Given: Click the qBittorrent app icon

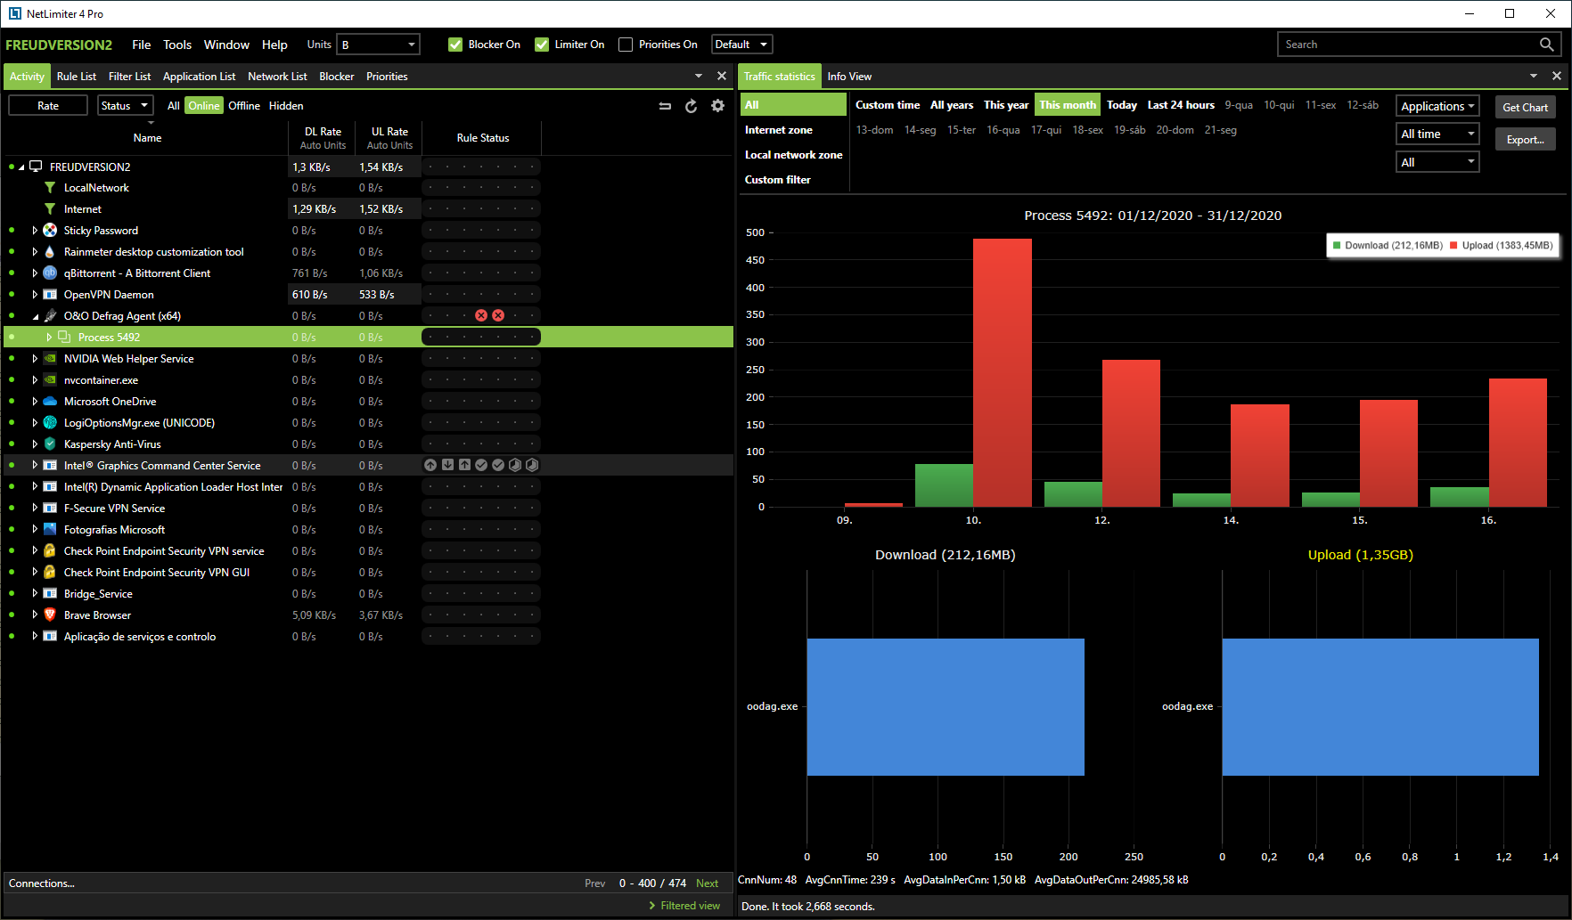Looking at the screenshot, I should click(50, 273).
